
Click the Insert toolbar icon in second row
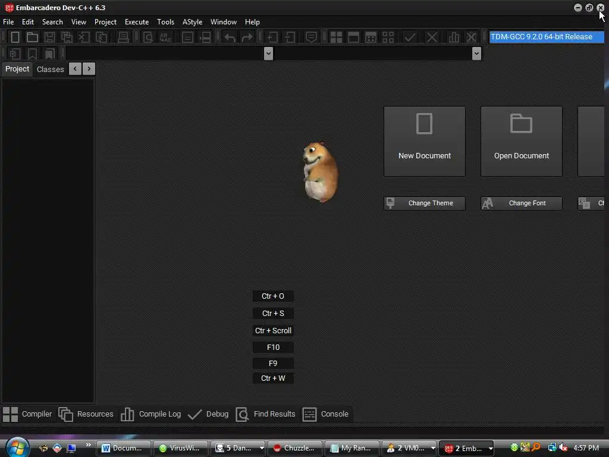(x=15, y=54)
